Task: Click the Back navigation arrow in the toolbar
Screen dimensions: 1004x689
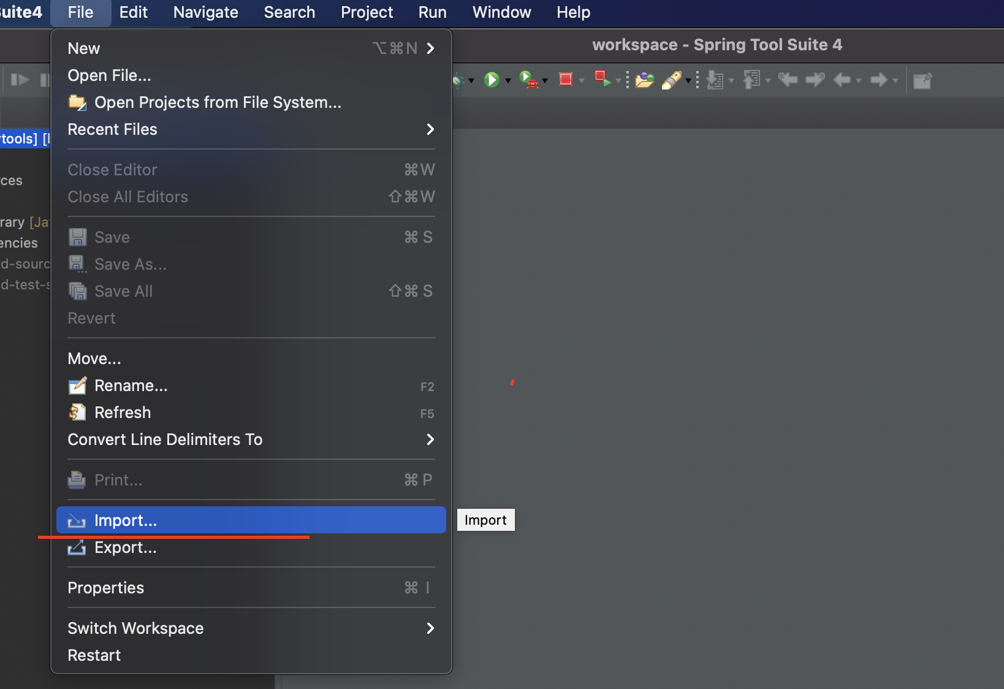Action: [842, 80]
